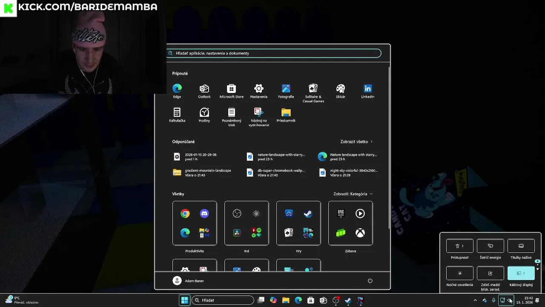Open db-super-chromebook-wallp recommended file
The height and width of the screenshot is (307, 545).
276,173
